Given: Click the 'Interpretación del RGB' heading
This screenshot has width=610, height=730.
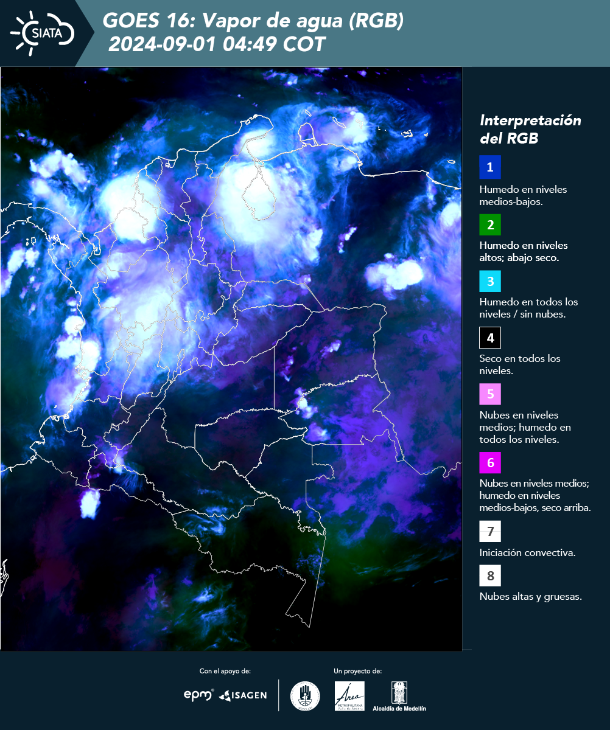Looking at the screenshot, I should [530, 129].
